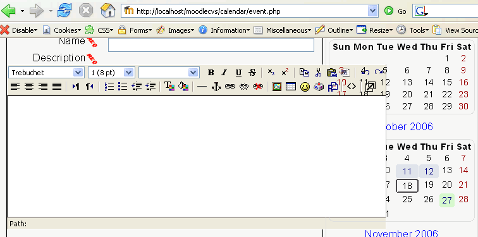
Task: Go back with the green arrow
Action: [x=9, y=11]
